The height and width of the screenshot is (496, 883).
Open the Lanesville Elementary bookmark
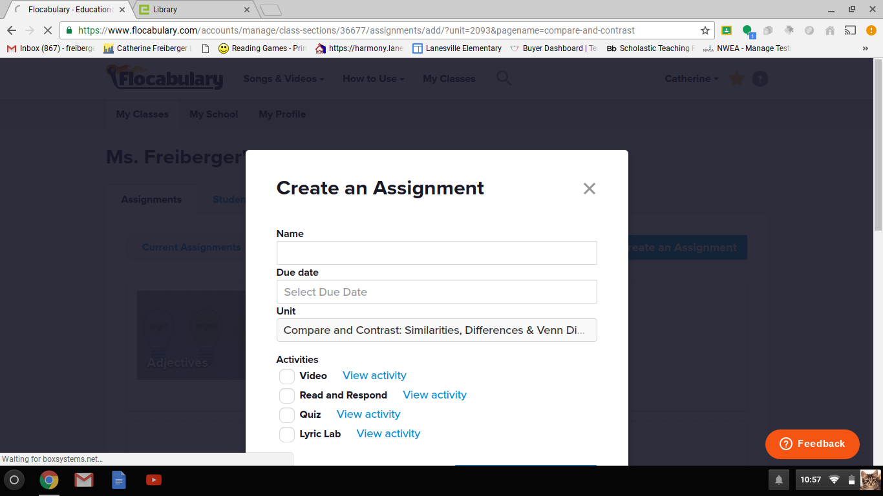click(458, 48)
